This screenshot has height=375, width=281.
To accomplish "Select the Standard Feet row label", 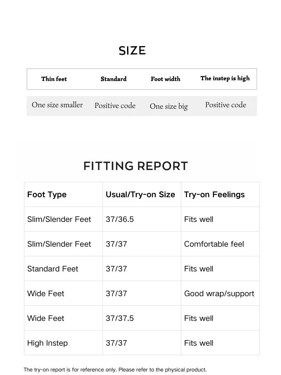I will point(53,269).
